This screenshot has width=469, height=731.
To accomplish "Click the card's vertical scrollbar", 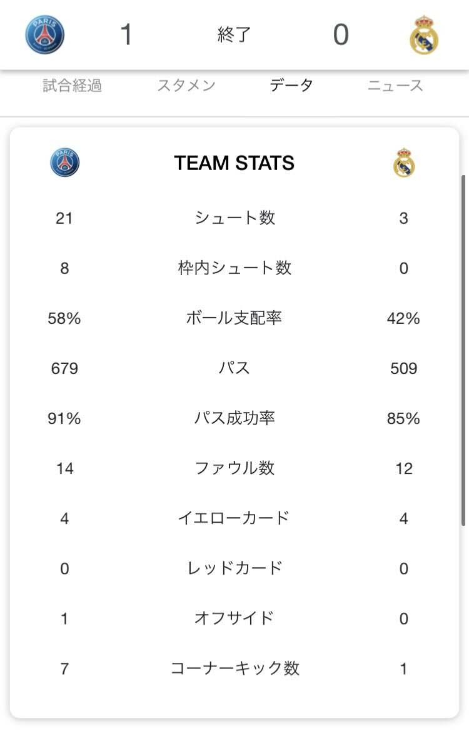I will pos(463,350).
